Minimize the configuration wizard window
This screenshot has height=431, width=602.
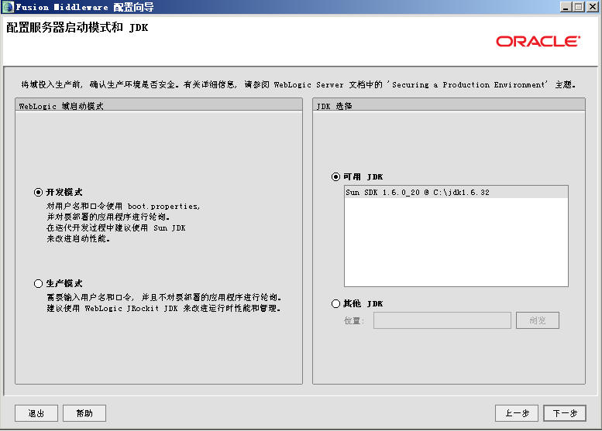click(x=566, y=7)
